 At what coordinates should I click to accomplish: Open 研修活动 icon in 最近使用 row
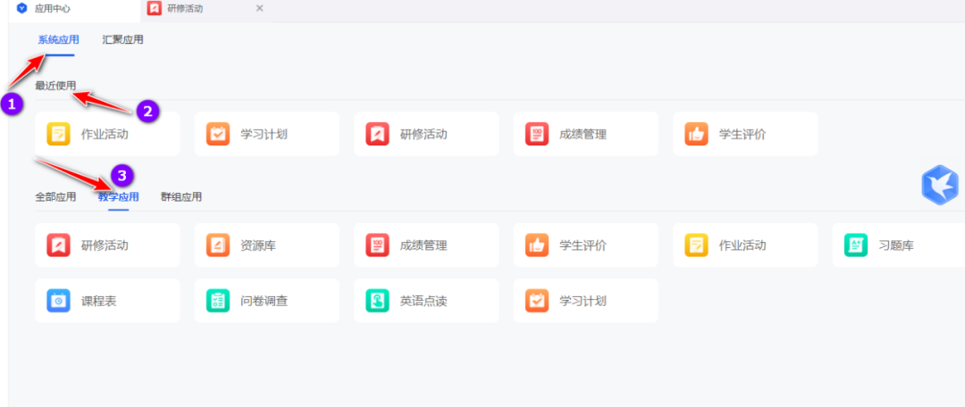pyautogui.click(x=377, y=134)
